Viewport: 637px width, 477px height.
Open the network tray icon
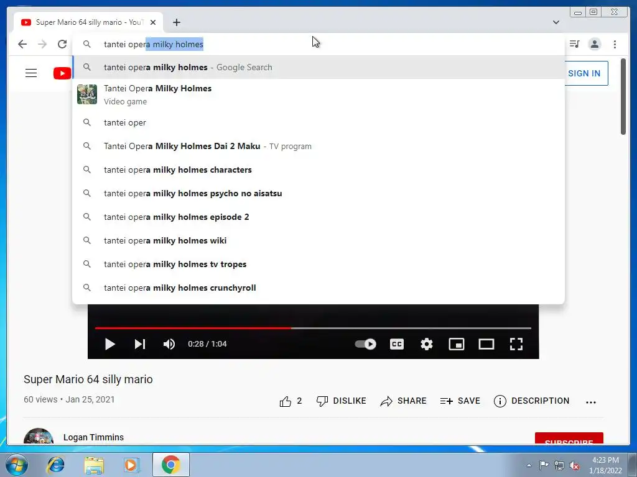(x=559, y=465)
